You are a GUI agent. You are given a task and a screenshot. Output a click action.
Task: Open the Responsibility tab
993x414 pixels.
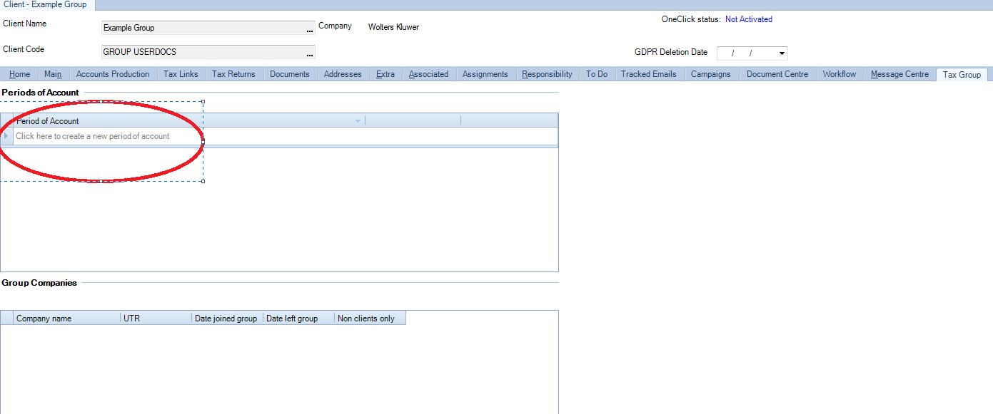click(x=547, y=74)
